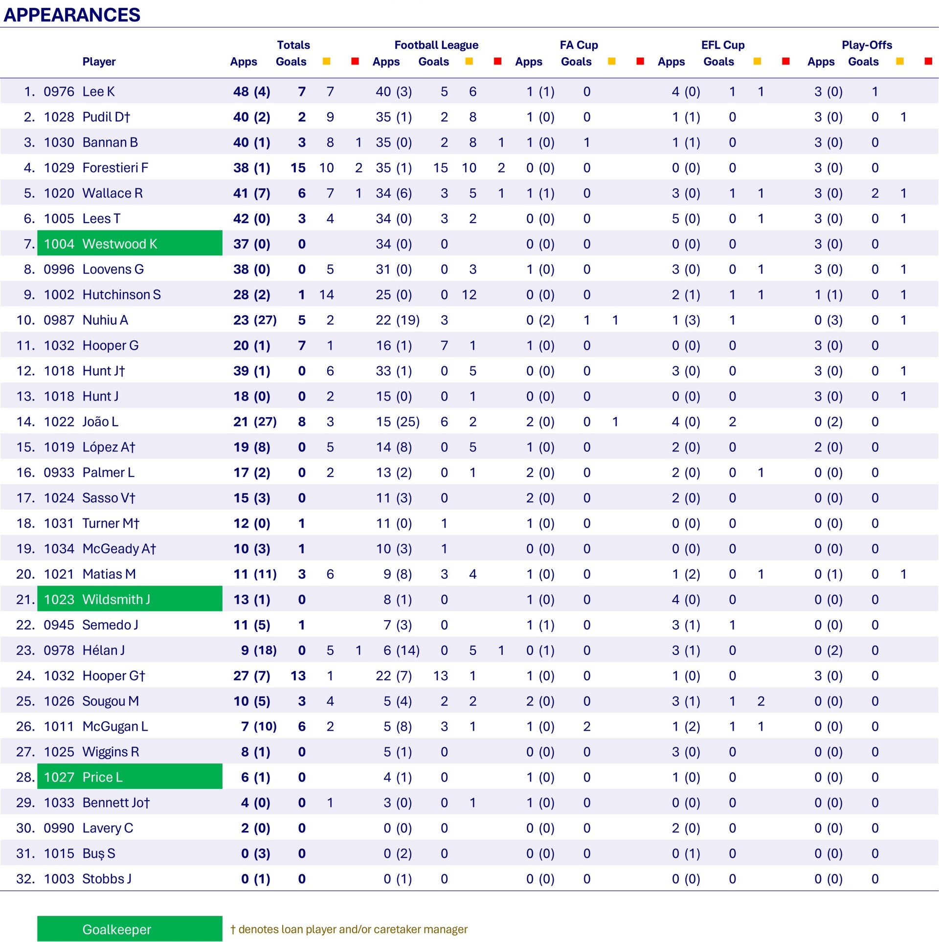This screenshot has width=939, height=942.
Task: Click the FA Cup red card icon
Action: tap(640, 61)
